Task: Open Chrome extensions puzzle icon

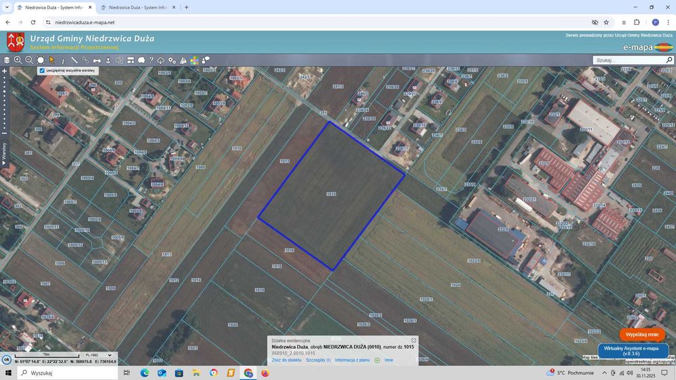Action: click(637, 22)
